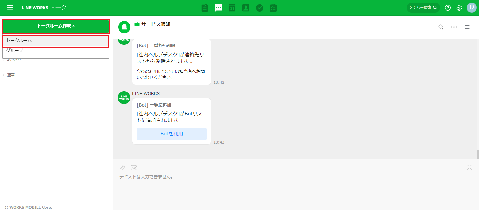Open the hamburger main menu

tap(10, 7)
